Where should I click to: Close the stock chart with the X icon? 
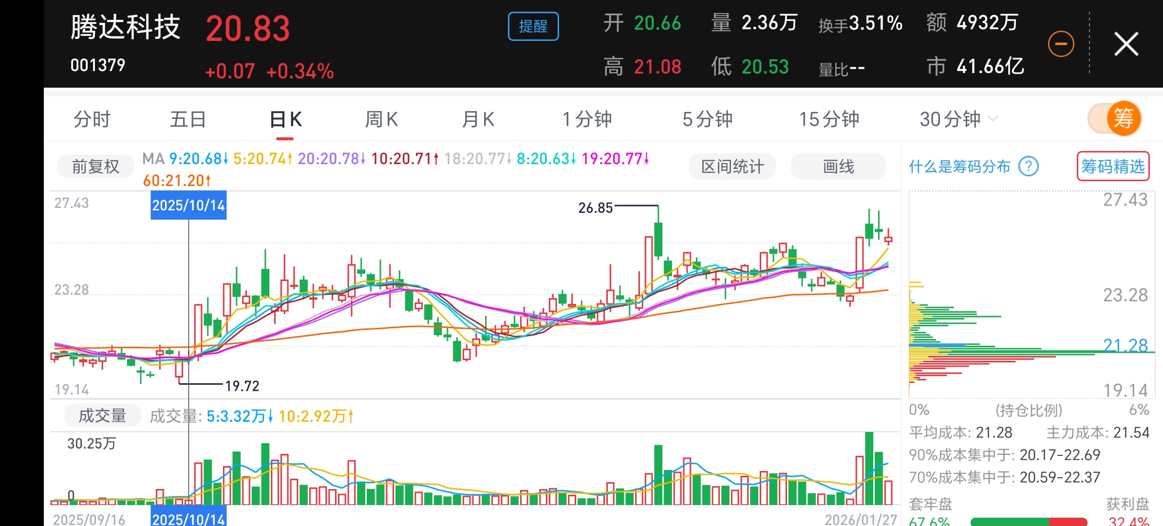(1126, 44)
